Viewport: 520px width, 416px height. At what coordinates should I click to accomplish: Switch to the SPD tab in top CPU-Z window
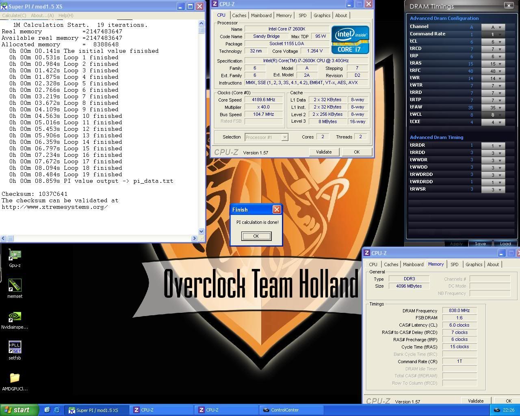tap(303, 15)
